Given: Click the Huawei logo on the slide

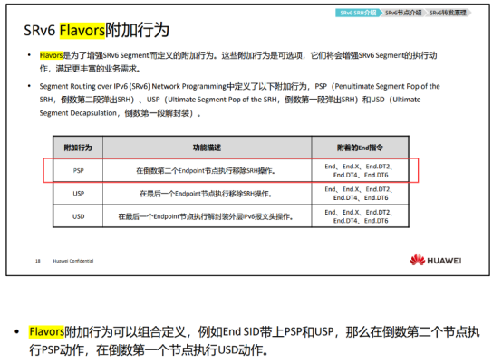Looking at the screenshot, I should coord(436,261).
